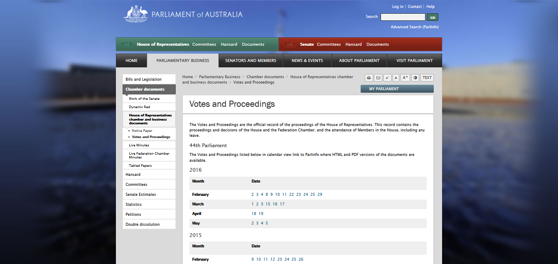Screen dimensions: 558x264
Task: Click Chamber documents in the breadcrumb
Action: (x=265, y=77)
